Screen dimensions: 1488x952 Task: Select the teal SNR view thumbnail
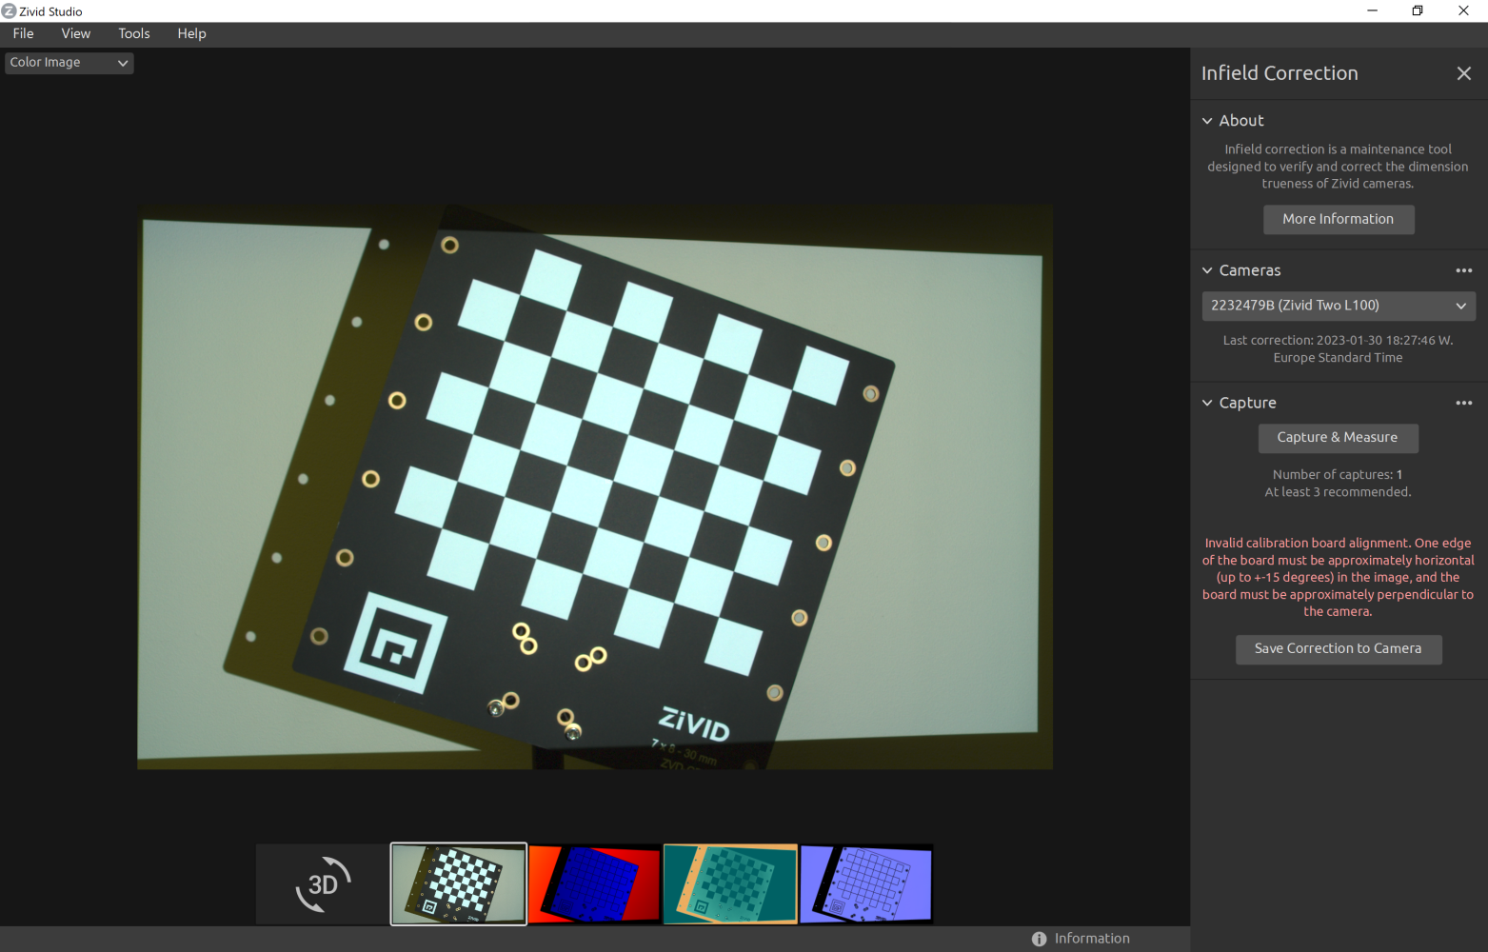click(x=730, y=884)
